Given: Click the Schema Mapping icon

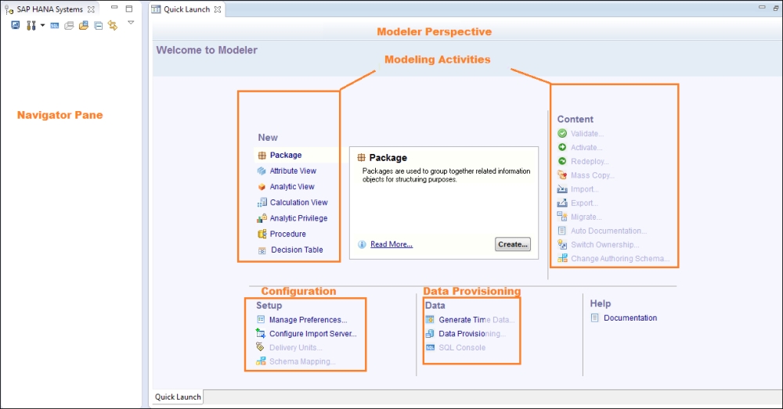Looking at the screenshot, I should click(x=261, y=361).
